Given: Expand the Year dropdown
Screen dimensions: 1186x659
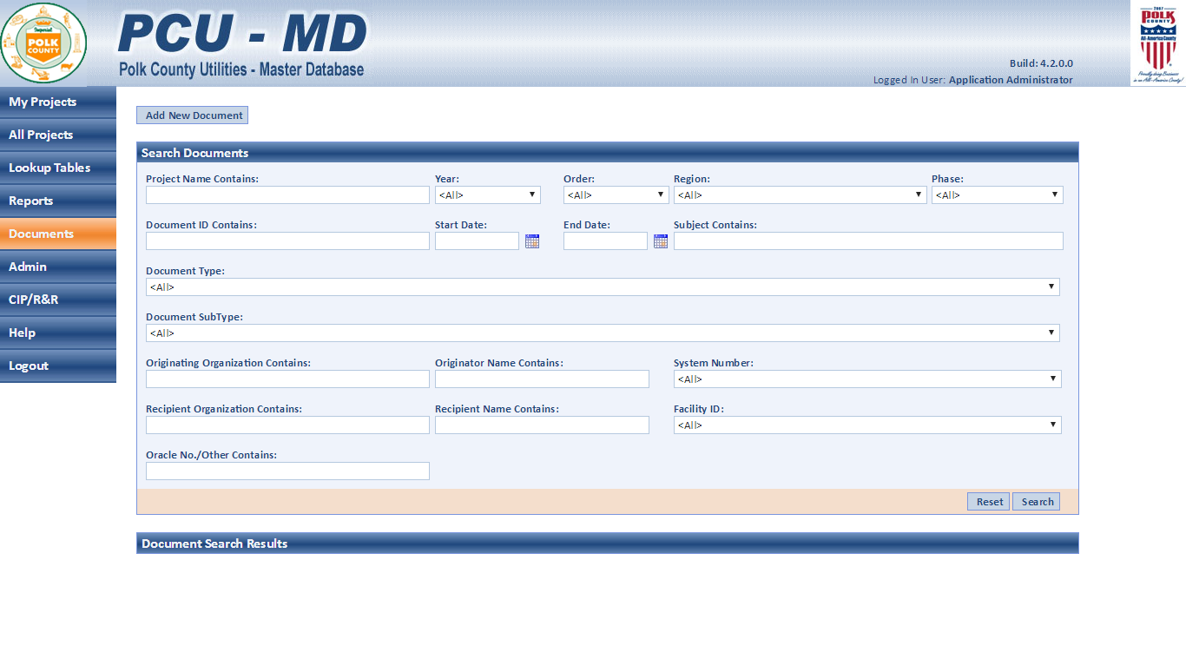Looking at the screenshot, I should click(487, 195).
